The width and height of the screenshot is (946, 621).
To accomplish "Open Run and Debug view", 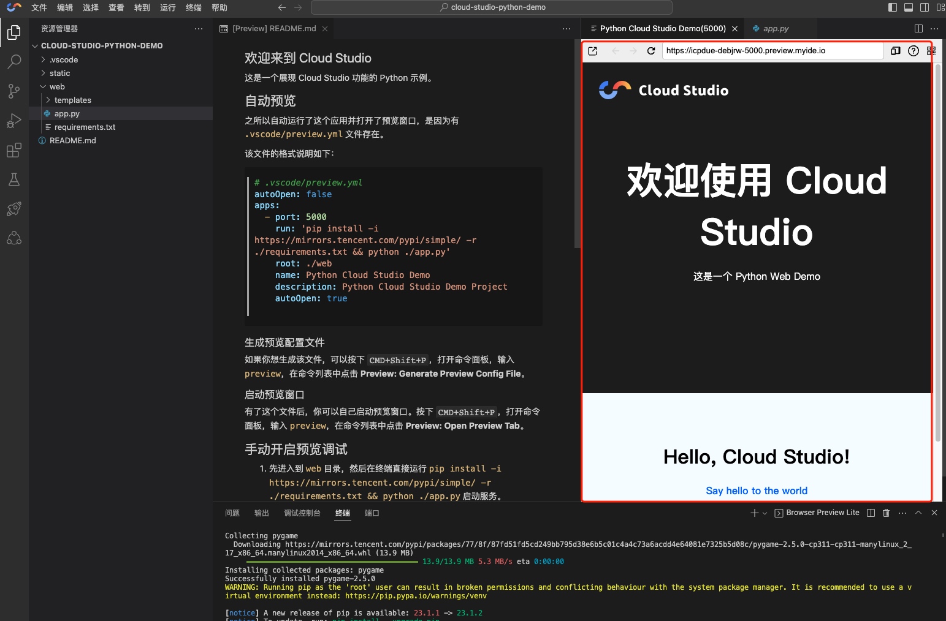I will pos(14,121).
